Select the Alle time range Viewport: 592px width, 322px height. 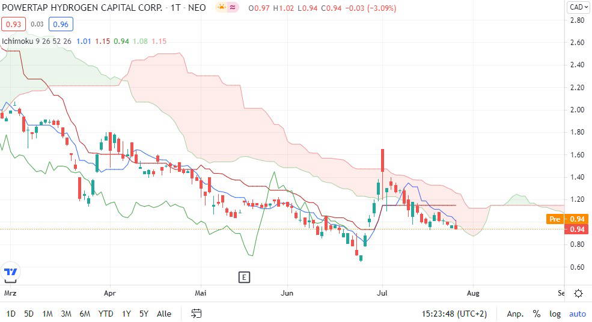coord(164,314)
